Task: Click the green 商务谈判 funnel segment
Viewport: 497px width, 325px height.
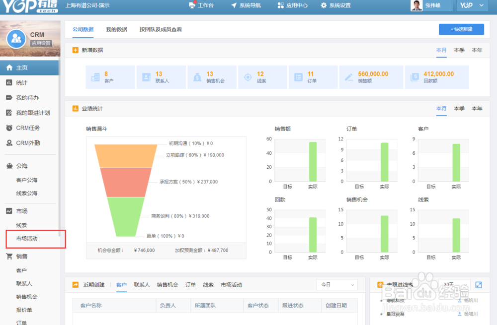Action: [x=126, y=216]
